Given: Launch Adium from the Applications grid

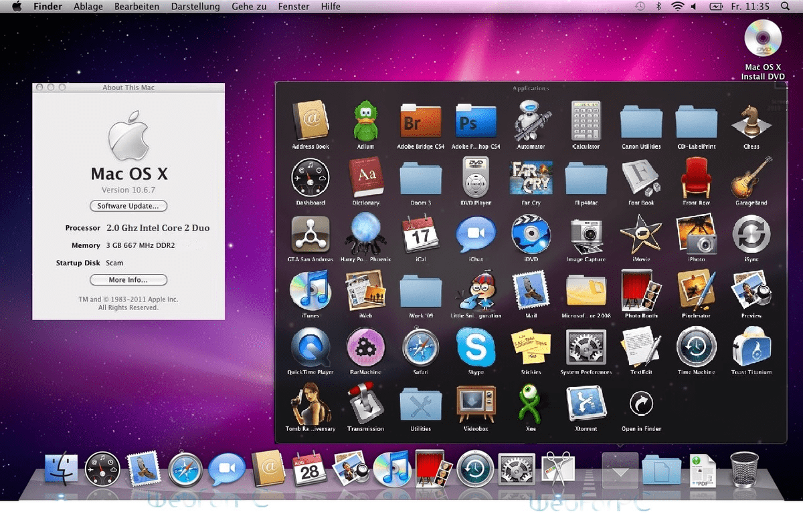Looking at the screenshot, I should 365,121.
